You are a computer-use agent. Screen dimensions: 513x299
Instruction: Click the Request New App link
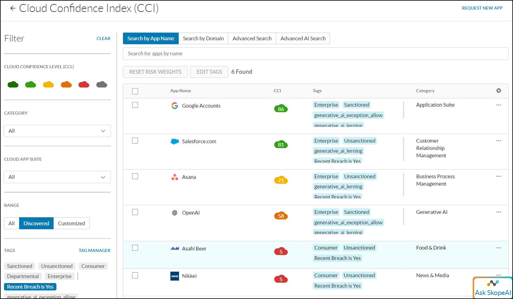pos(482,8)
